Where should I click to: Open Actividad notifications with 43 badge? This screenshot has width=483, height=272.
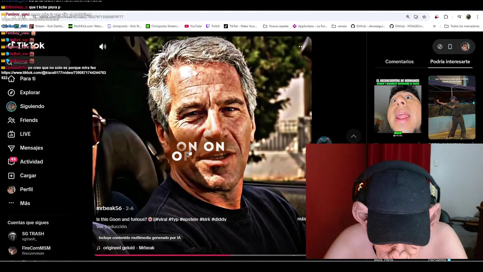click(31, 162)
